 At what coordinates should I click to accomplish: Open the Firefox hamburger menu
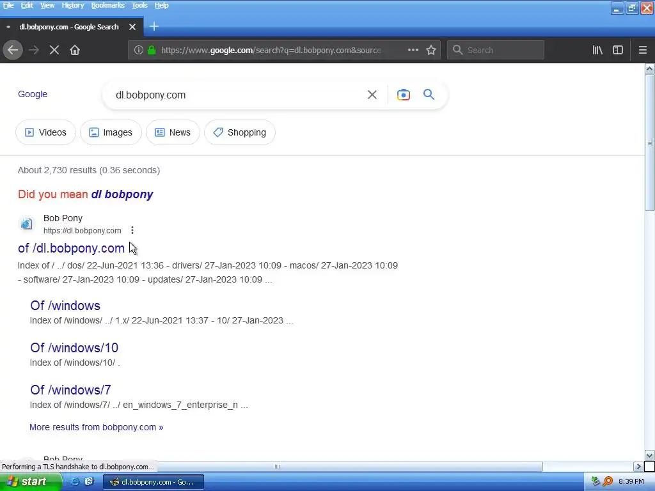point(643,50)
